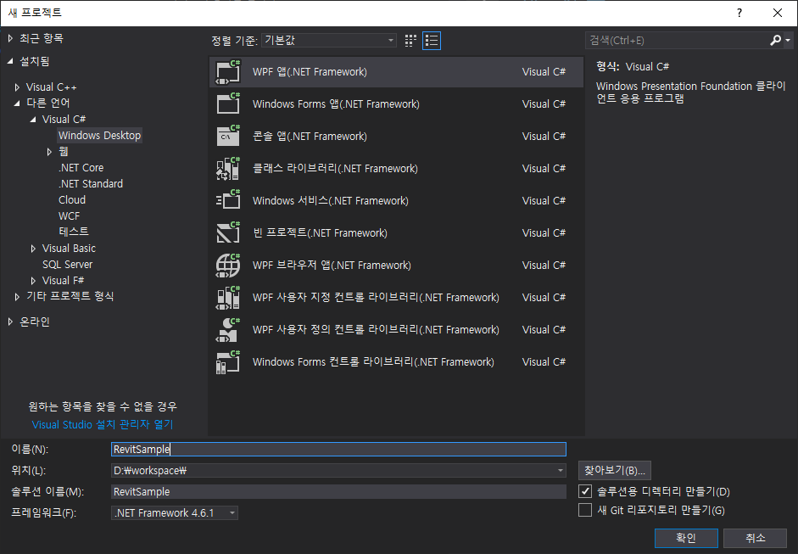The image size is (798, 554).
Task: Select WPF 브라우저 앱(.NET Framework) template name
Action: [x=332, y=266]
